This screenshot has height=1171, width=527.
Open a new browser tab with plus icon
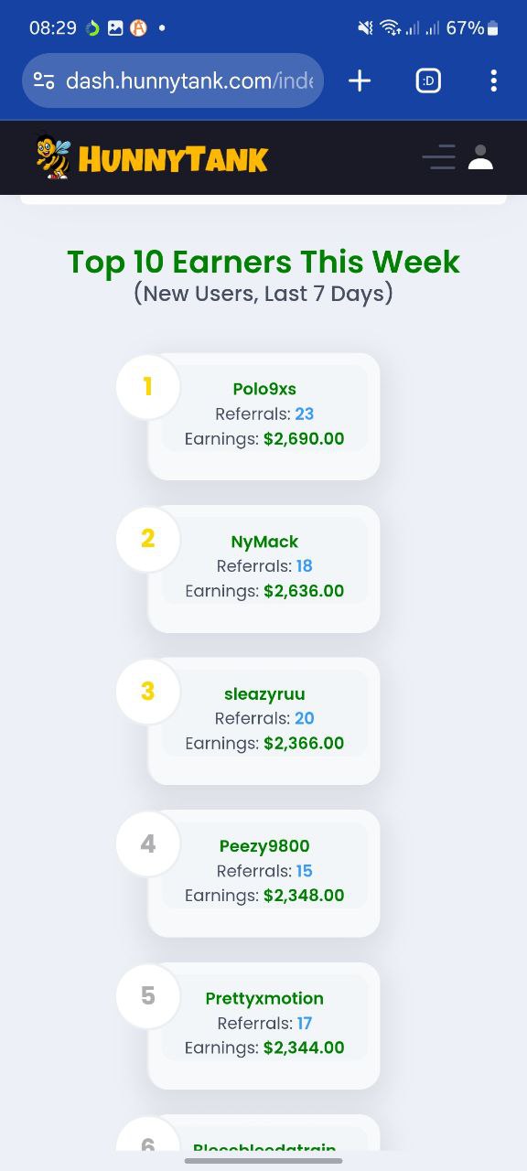click(360, 81)
